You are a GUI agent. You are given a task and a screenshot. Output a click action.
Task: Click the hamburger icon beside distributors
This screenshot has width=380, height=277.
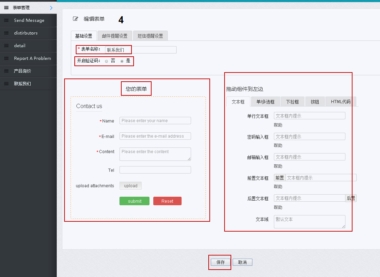tap(6, 33)
